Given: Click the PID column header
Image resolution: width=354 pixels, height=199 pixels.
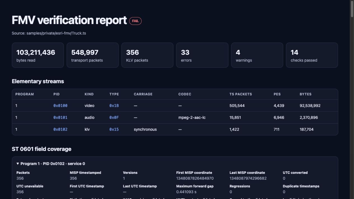Looking at the screenshot, I should click(x=57, y=94).
